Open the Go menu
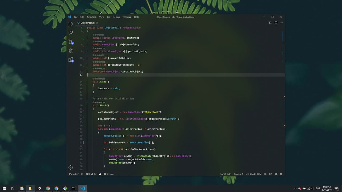342x192 pixels. [108, 17]
